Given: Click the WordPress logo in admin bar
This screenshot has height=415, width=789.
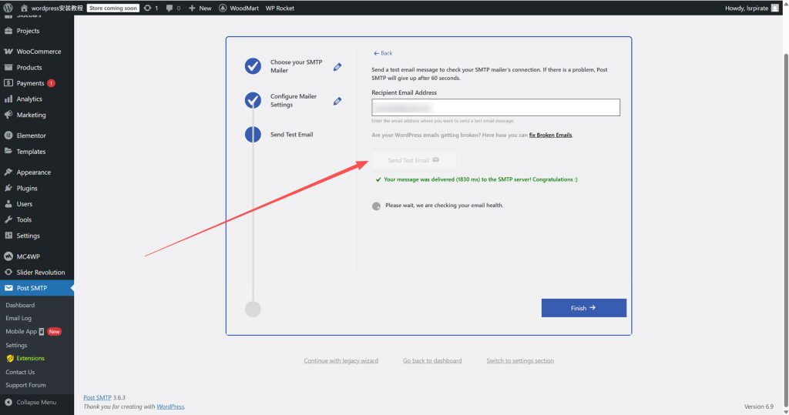Looking at the screenshot, I should [x=8, y=8].
